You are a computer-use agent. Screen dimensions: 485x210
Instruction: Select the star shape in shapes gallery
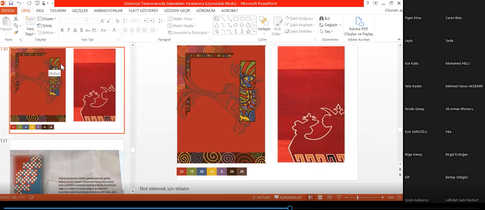tap(248, 32)
